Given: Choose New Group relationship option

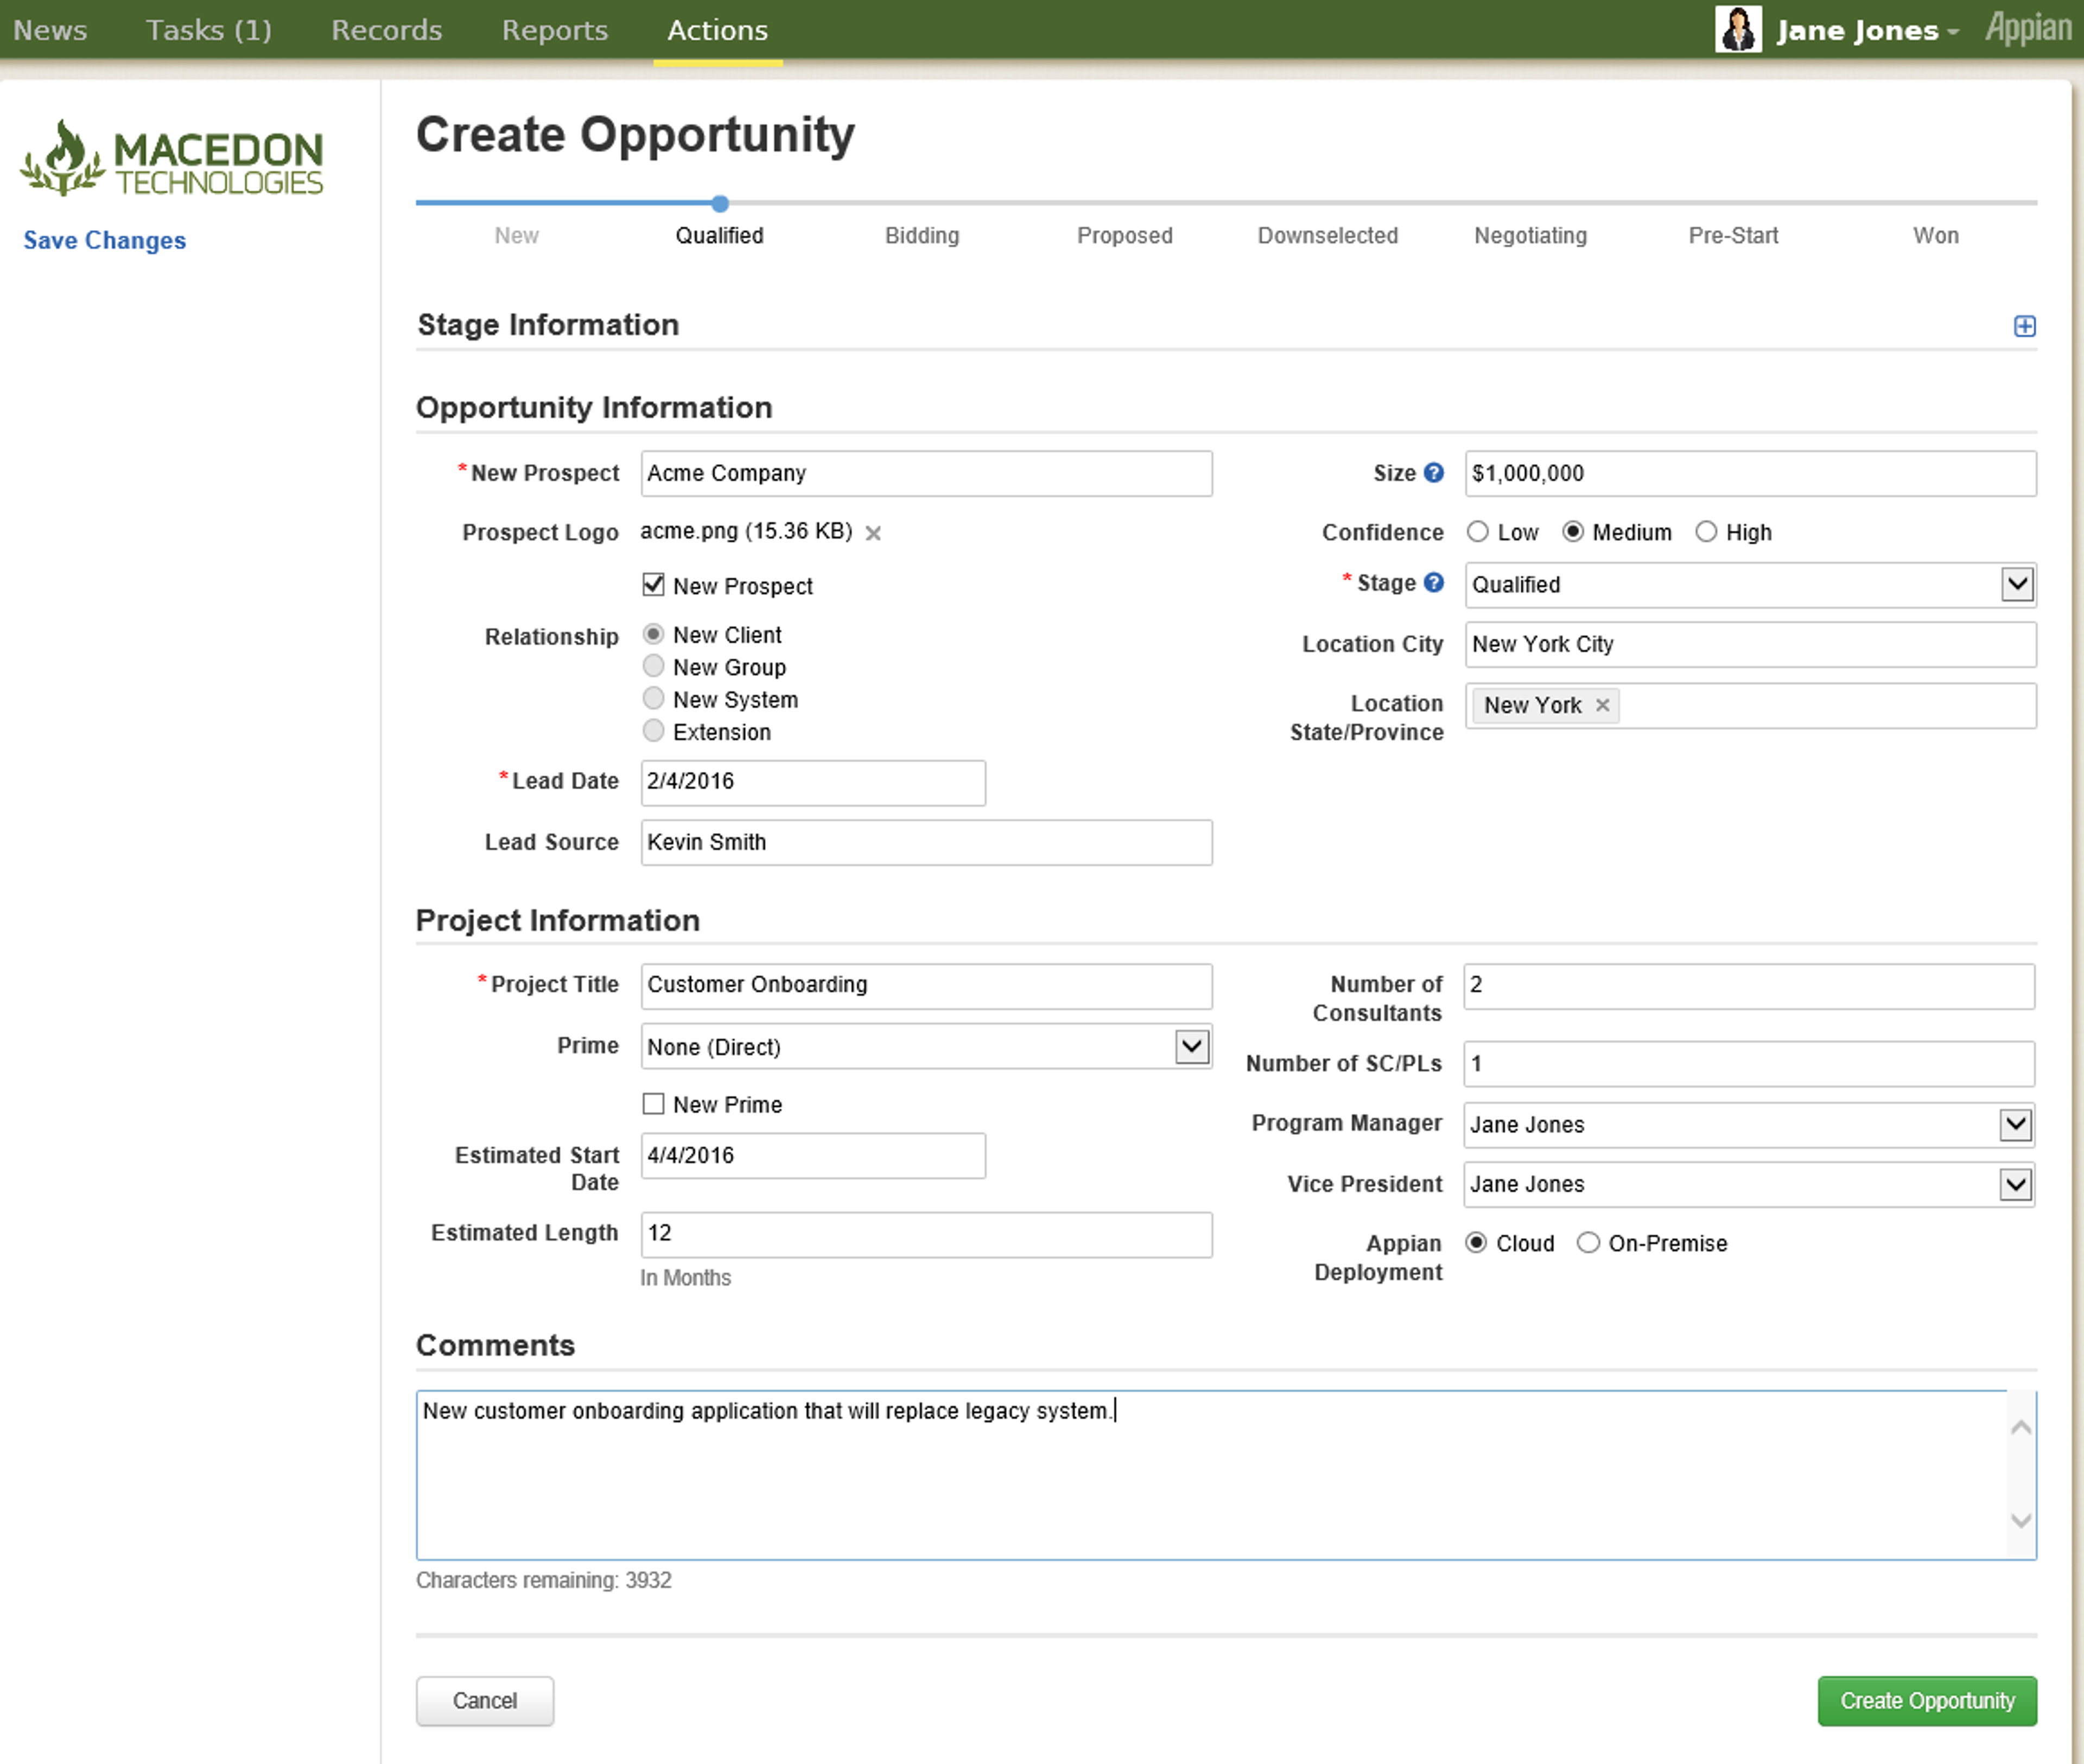Looking at the screenshot, I should (653, 666).
